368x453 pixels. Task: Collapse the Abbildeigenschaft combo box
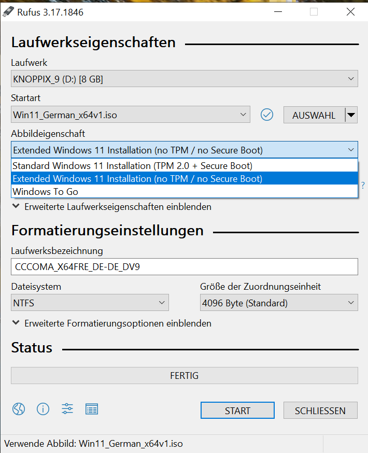pyautogui.click(x=185, y=150)
